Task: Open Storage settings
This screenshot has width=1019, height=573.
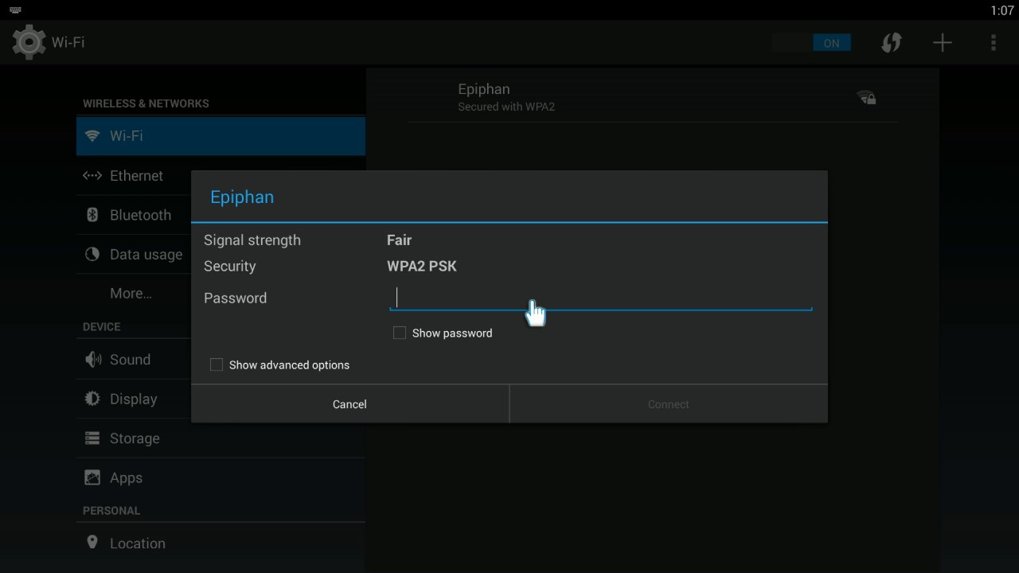Action: click(221, 439)
